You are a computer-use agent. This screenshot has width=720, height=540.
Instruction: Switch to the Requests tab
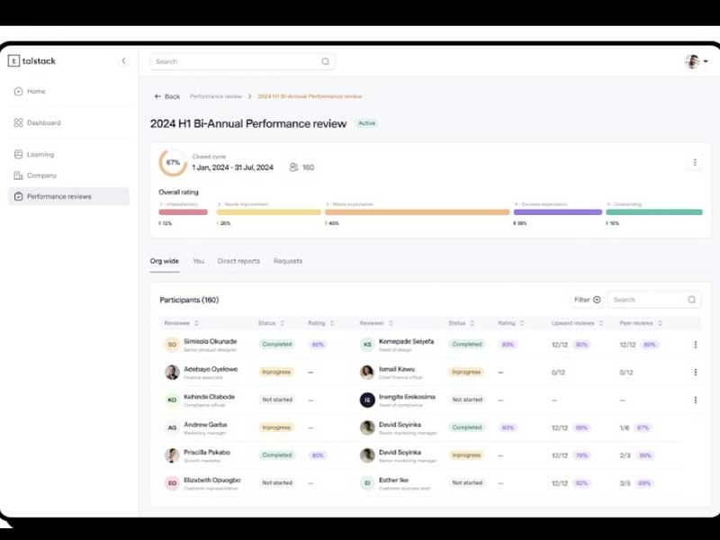tap(288, 261)
